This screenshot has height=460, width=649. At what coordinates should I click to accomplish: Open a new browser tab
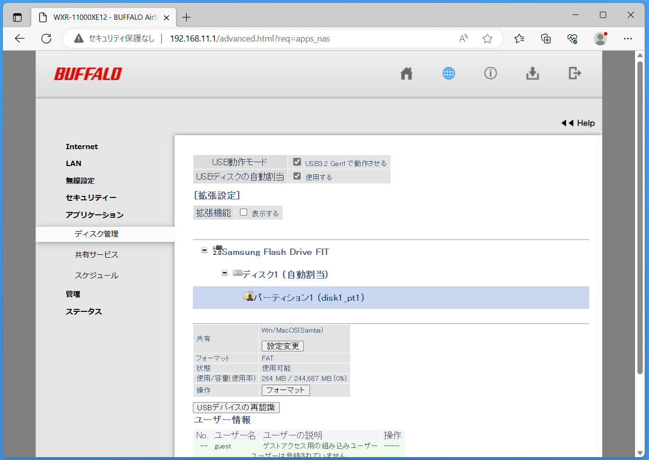pos(187,17)
